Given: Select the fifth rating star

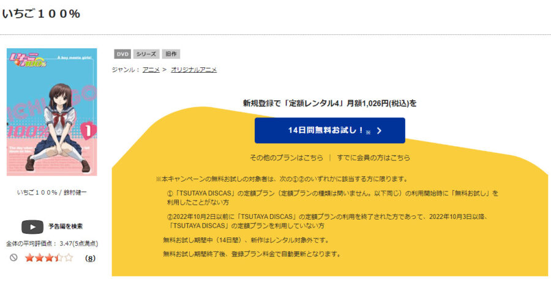Looking at the screenshot, I should (69, 258).
